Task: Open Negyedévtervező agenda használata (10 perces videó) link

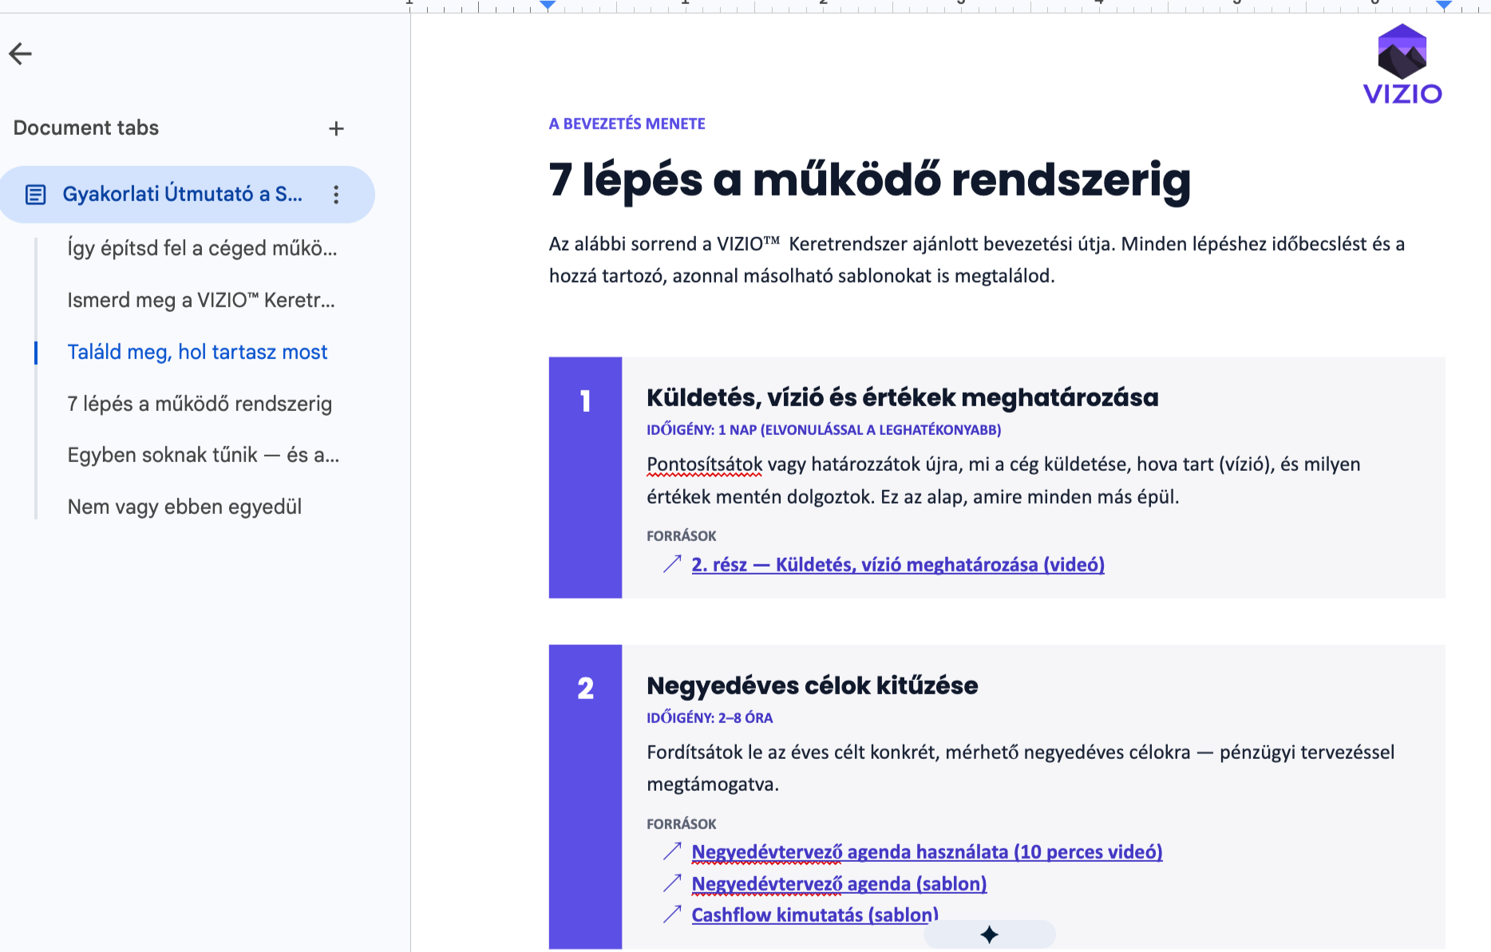Action: tap(927, 852)
